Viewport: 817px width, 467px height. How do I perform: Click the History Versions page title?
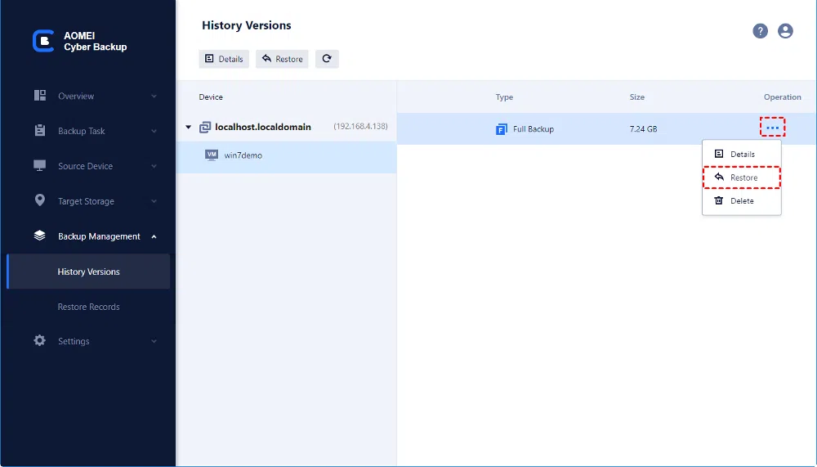[x=247, y=25]
